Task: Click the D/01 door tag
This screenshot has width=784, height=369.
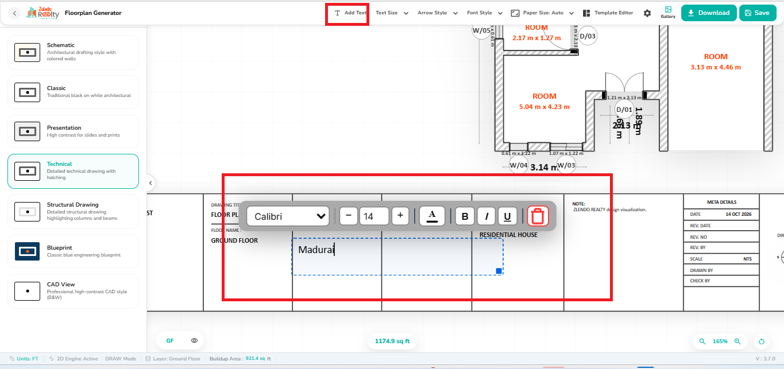Action: [x=624, y=110]
